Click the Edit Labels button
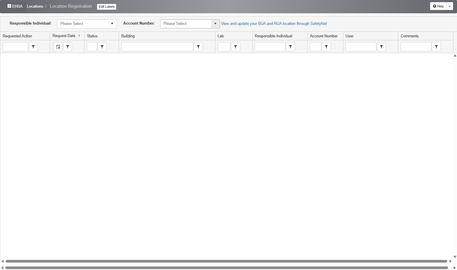Viewport: 457px width, 270px height. click(106, 7)
